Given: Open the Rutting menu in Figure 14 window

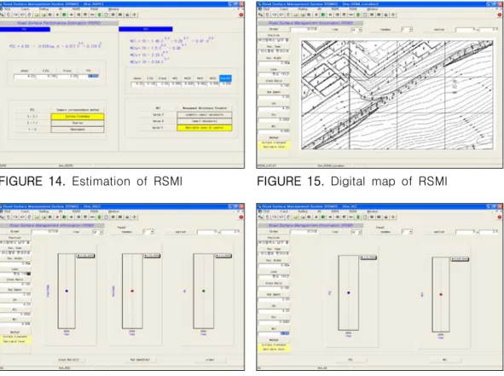Looking at the screenshot, I should coord(43,9).
